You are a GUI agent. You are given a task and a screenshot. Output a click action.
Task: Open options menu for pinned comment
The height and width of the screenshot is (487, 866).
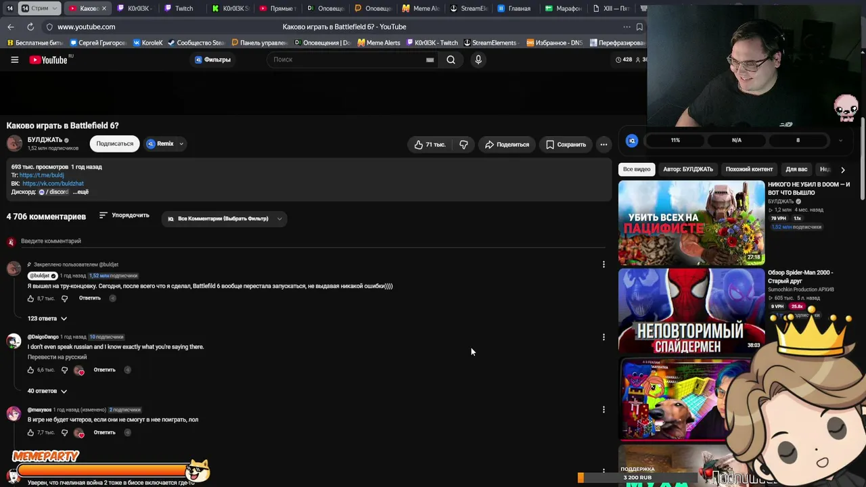(603, 264)
